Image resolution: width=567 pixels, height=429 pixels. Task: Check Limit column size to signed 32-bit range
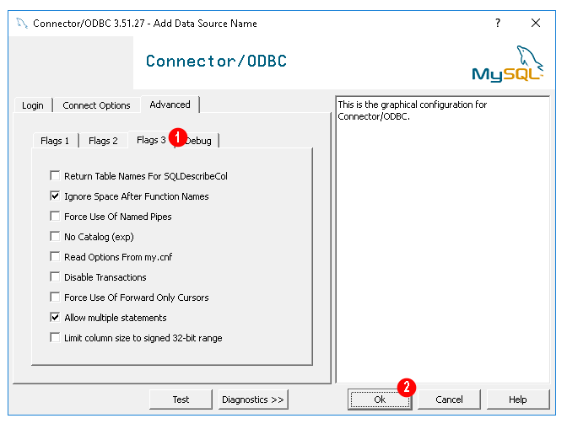click(x=55, y=338)
